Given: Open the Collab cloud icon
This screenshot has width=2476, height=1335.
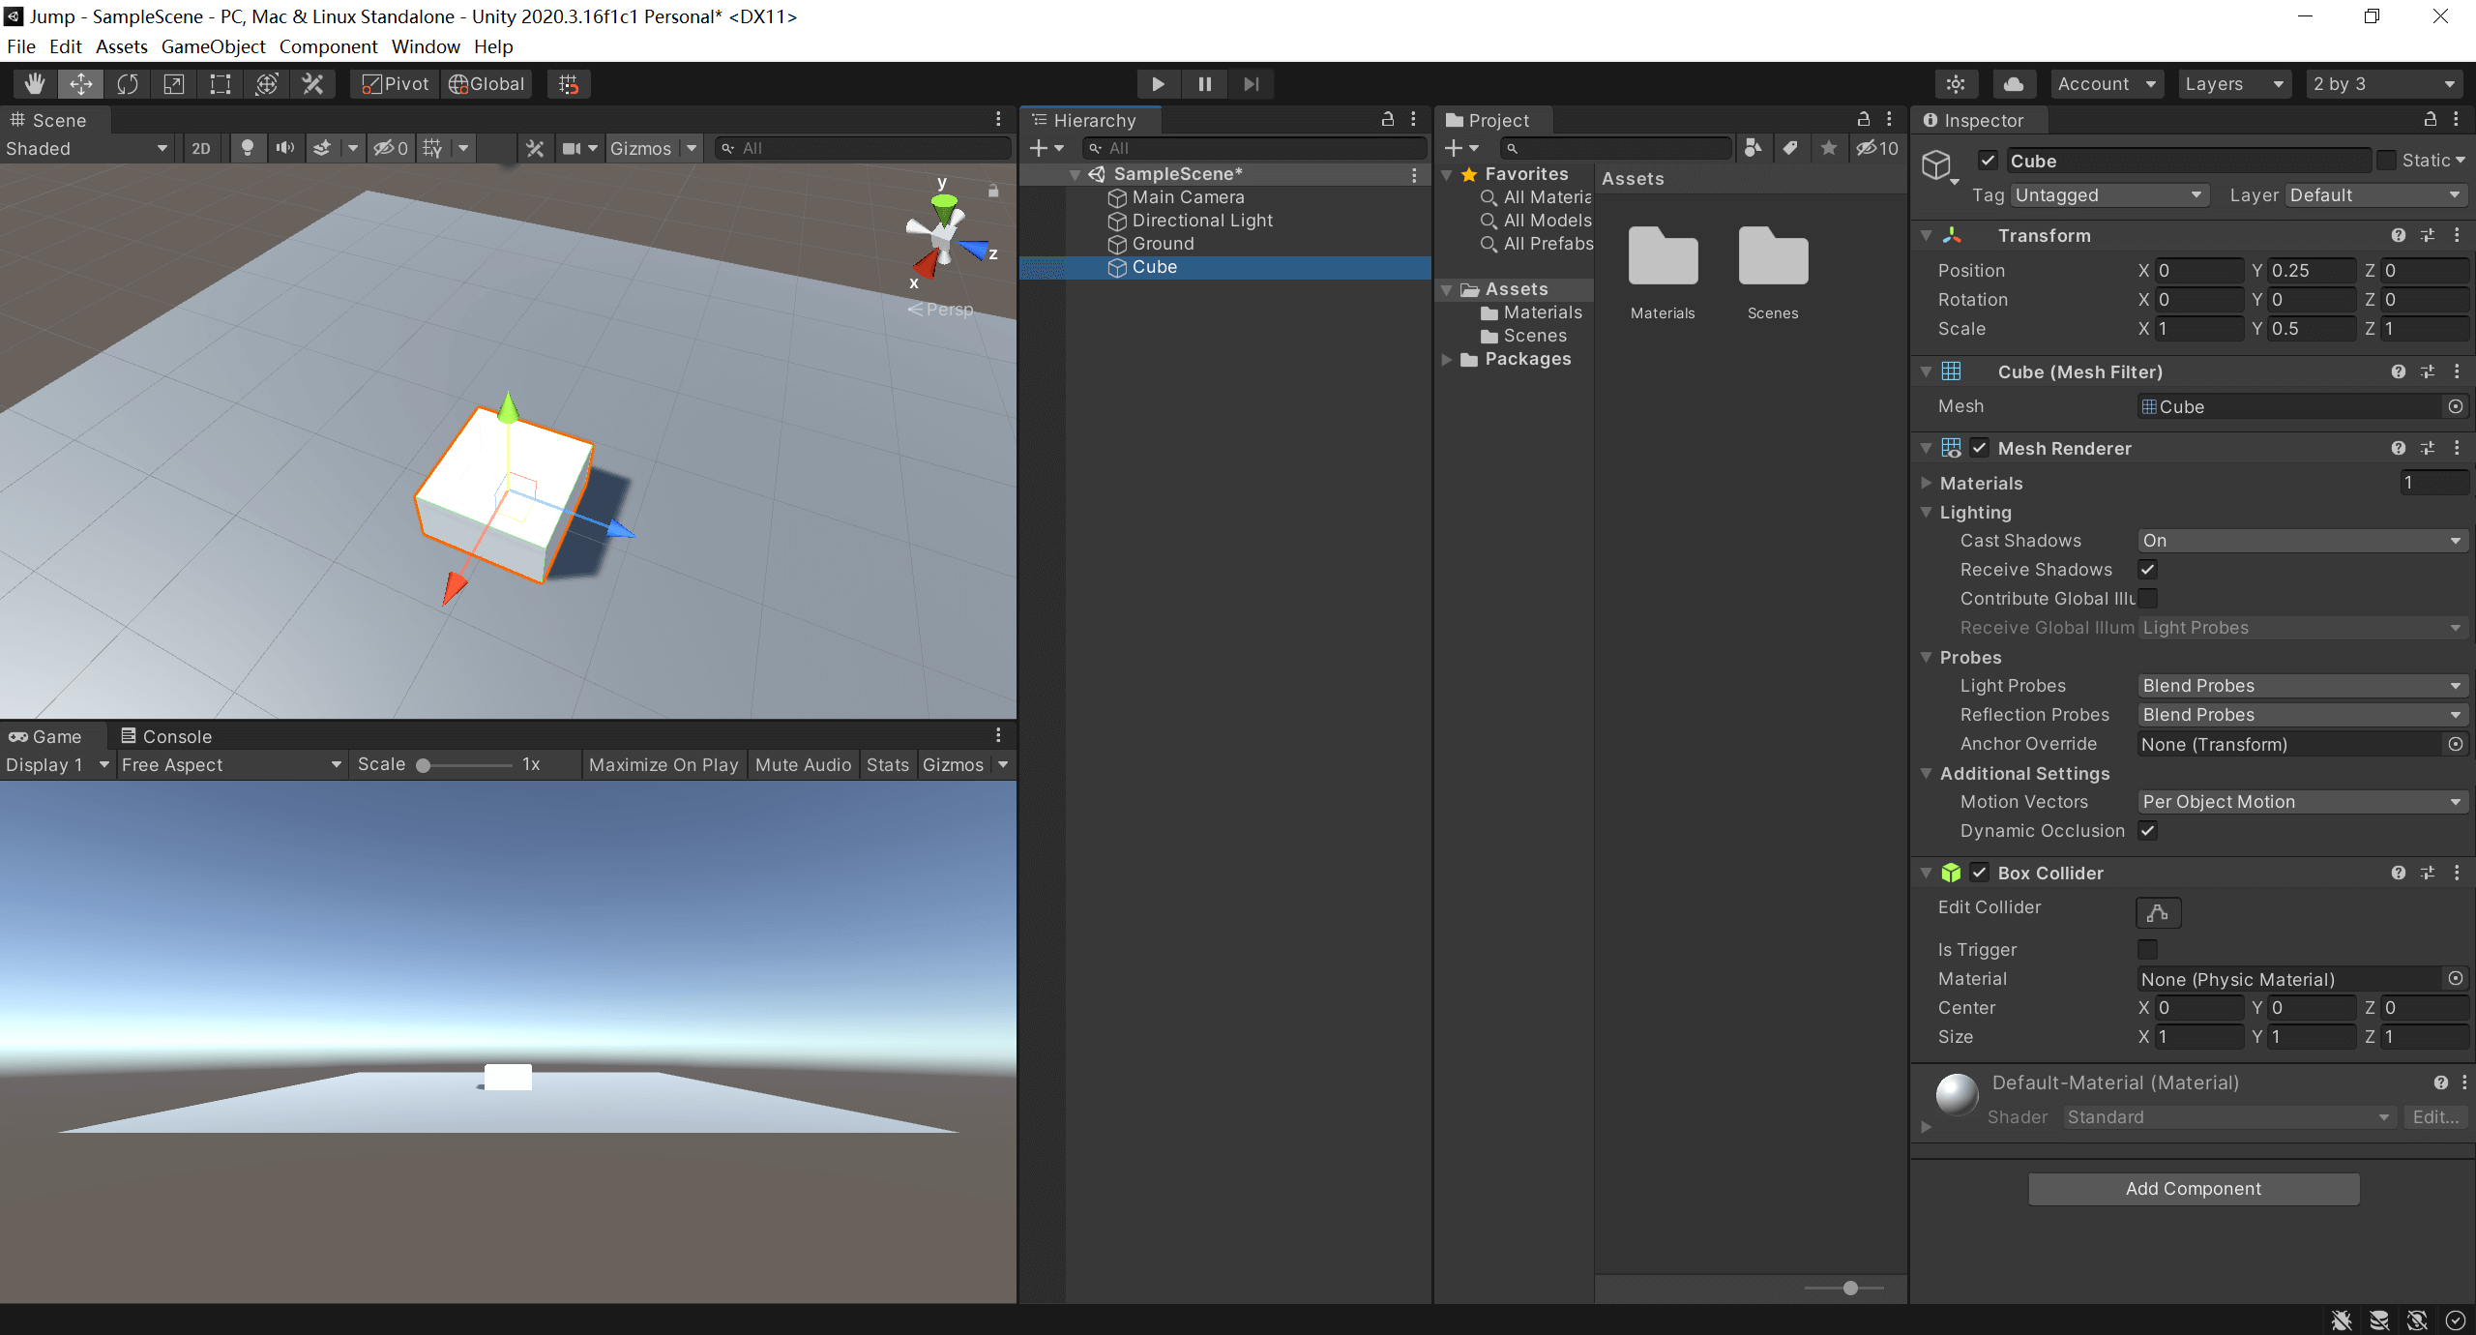Looking at the screenshot, I should click(x=2014, y=84).
